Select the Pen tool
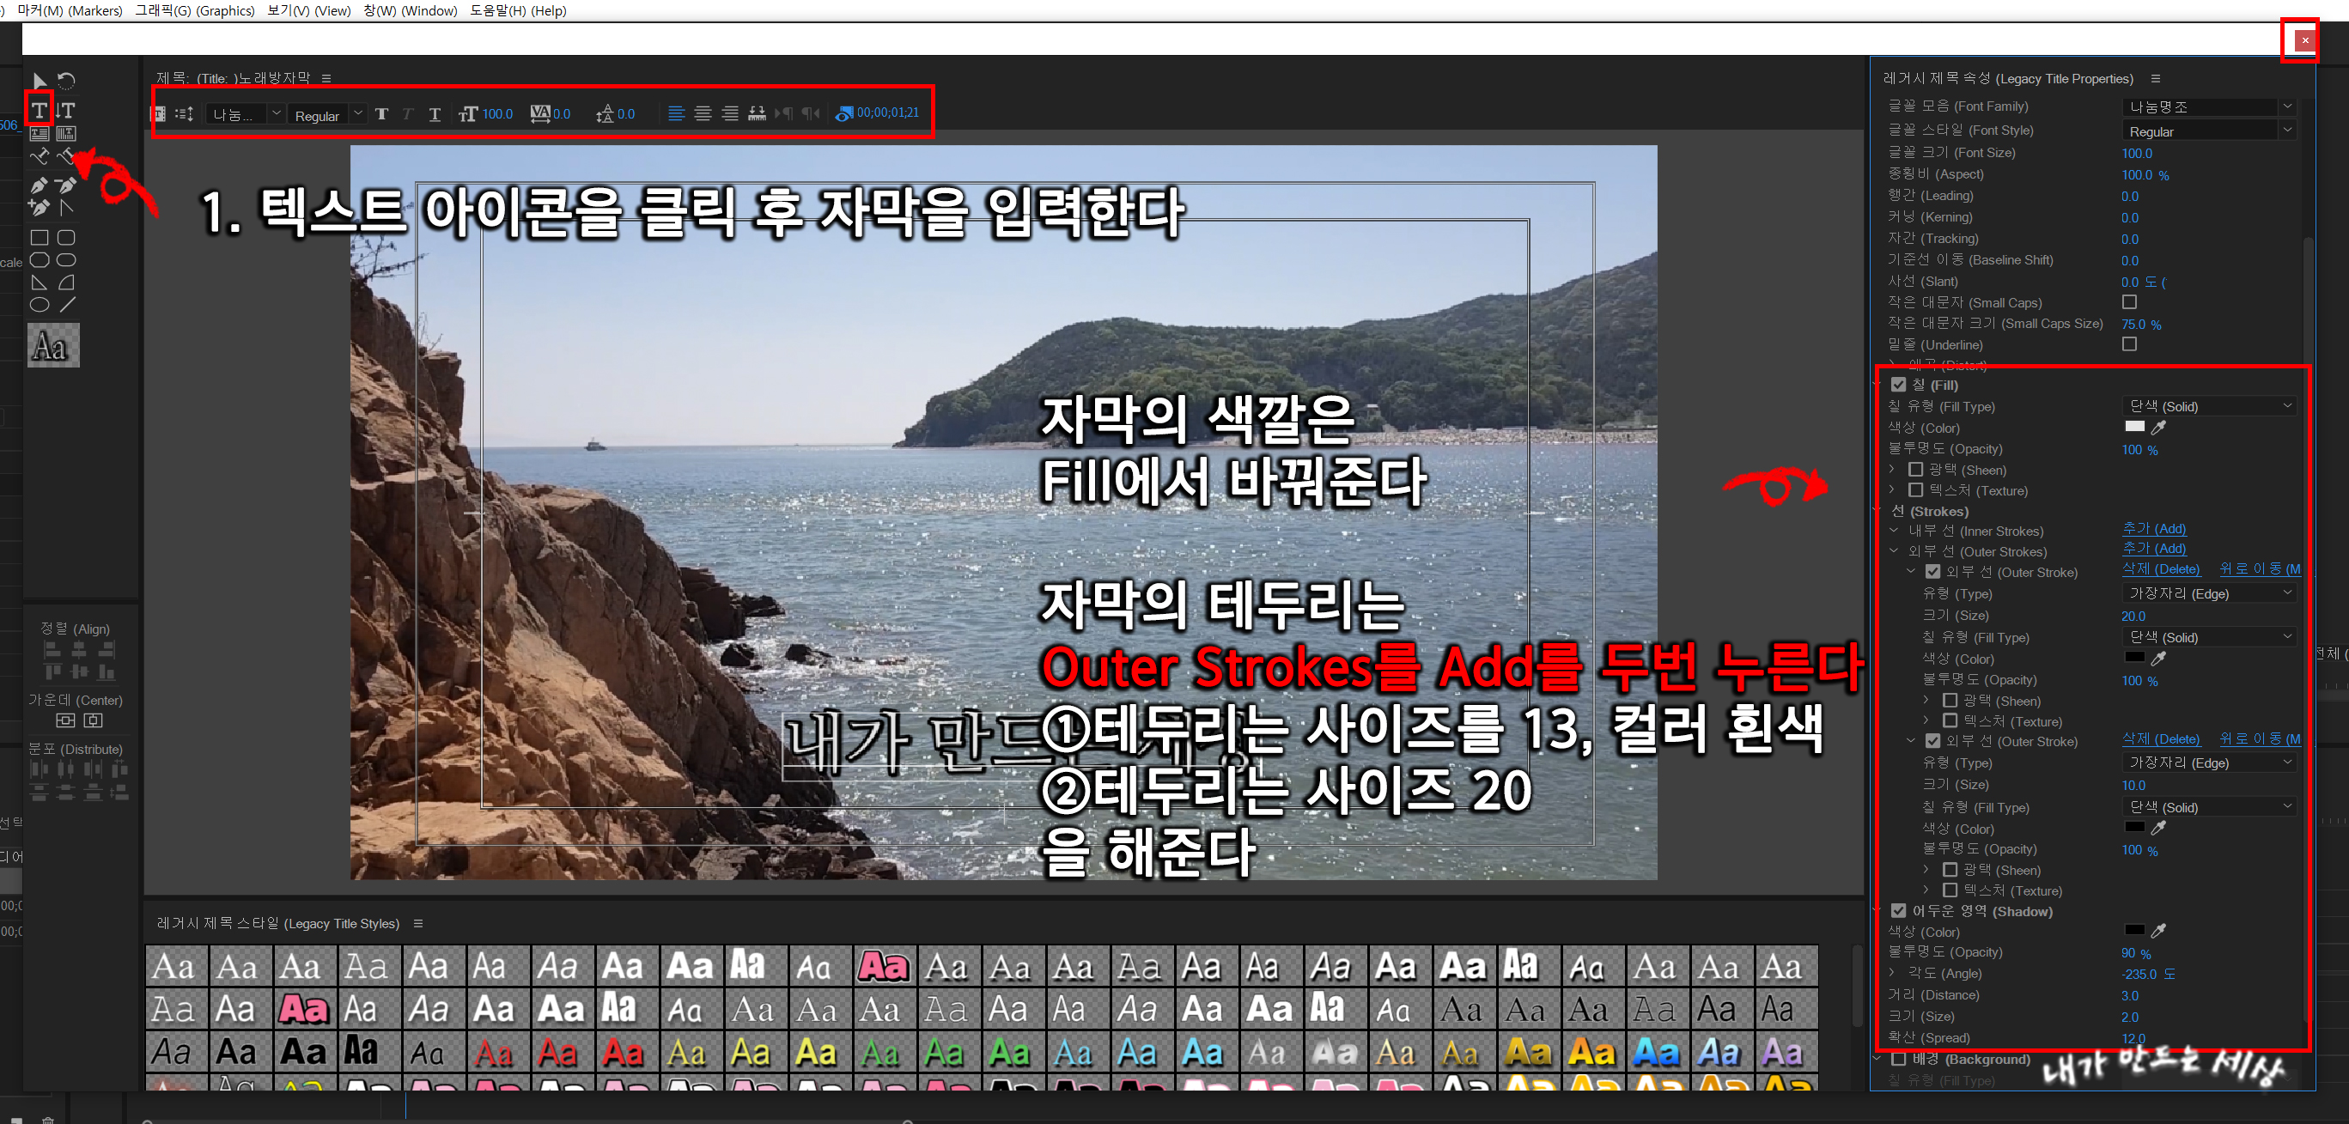The width and height of the screenshot is (2349, 1124). pos(39,185)
